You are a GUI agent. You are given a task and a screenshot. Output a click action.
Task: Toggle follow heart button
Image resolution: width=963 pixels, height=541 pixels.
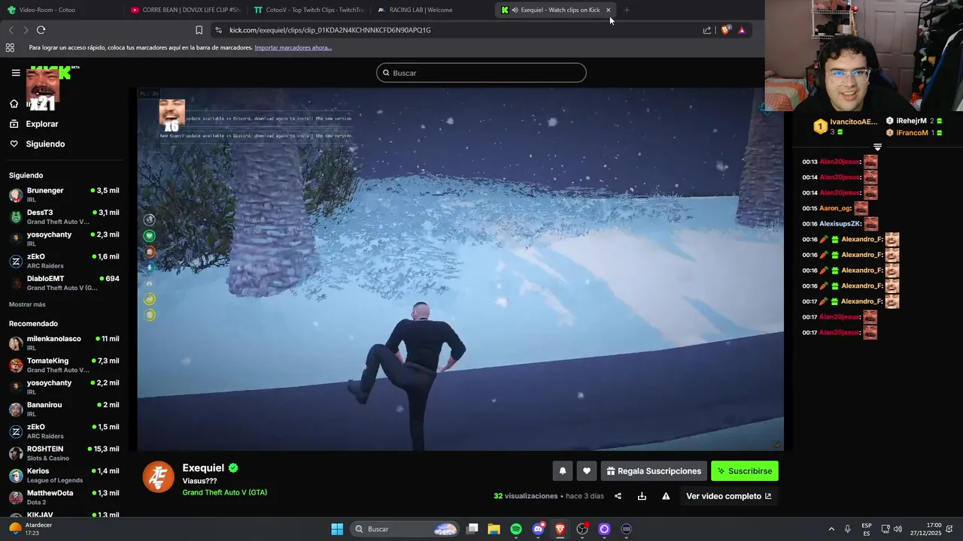click(587, 471)
